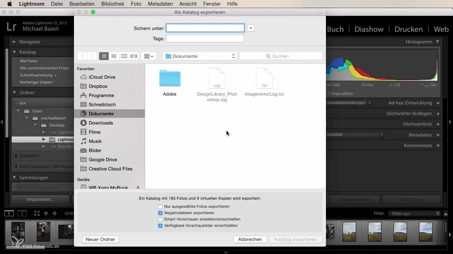Open Filter aus dropdown
453x254 pixels.
tap(414, 213)
